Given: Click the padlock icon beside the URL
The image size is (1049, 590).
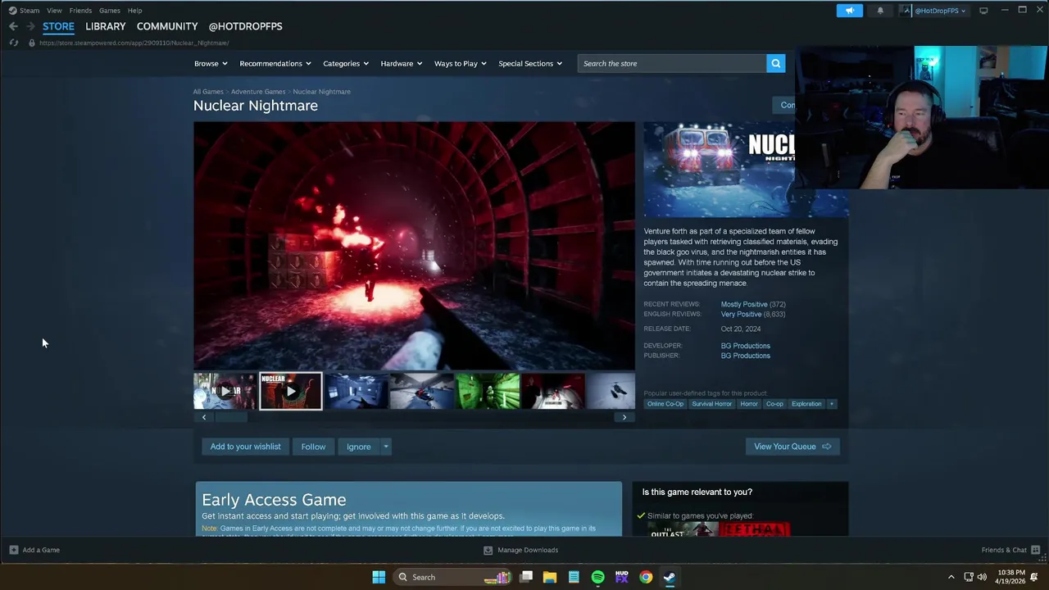Looking at the screenshot, I should coord(31,43).
